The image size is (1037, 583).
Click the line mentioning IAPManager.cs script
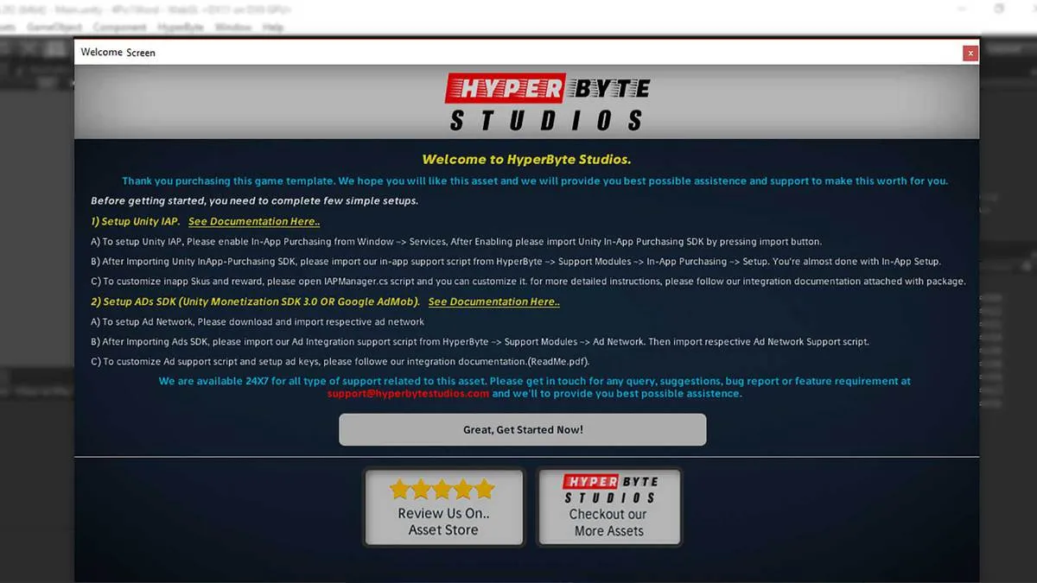coord(528,282)
